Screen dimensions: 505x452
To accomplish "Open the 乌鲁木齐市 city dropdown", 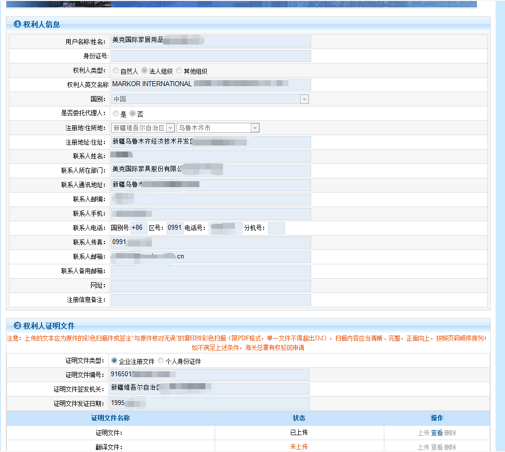I will pos(254,127).
